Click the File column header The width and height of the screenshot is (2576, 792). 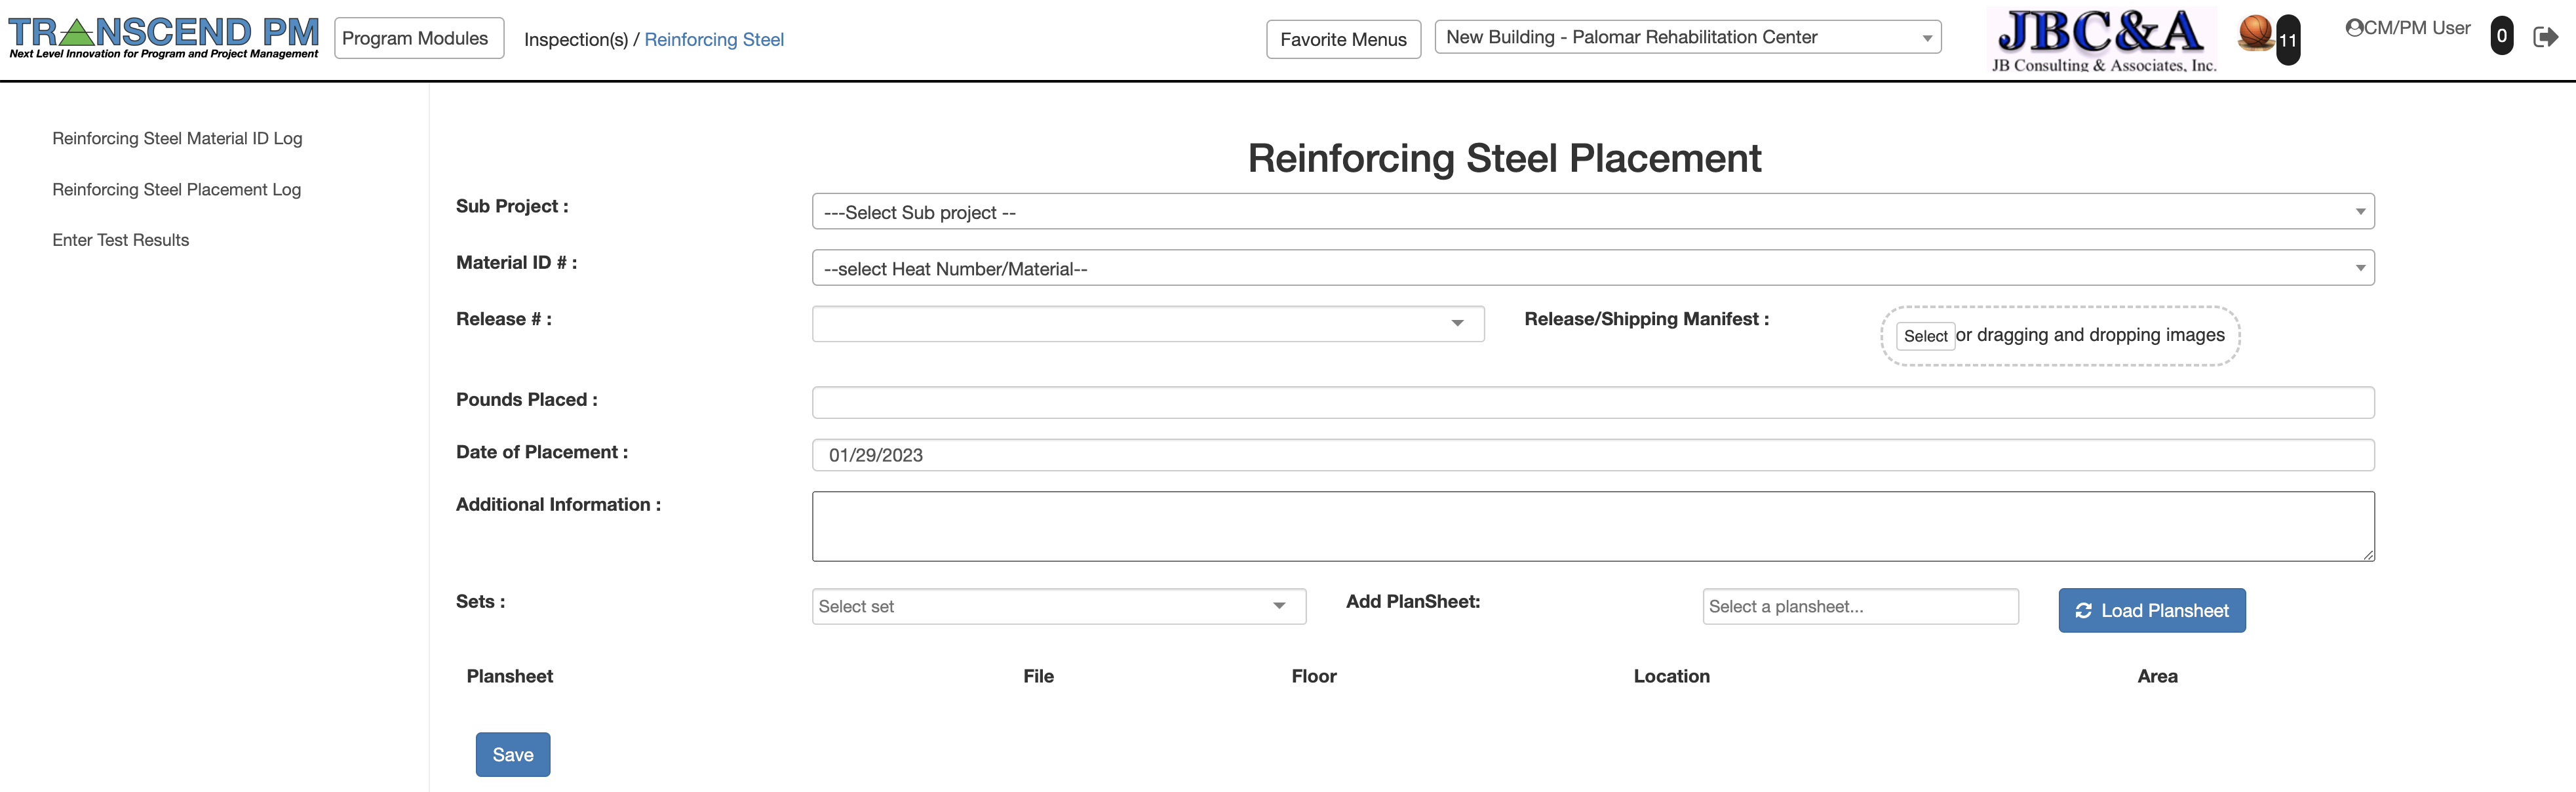[x=1038, y=676]
